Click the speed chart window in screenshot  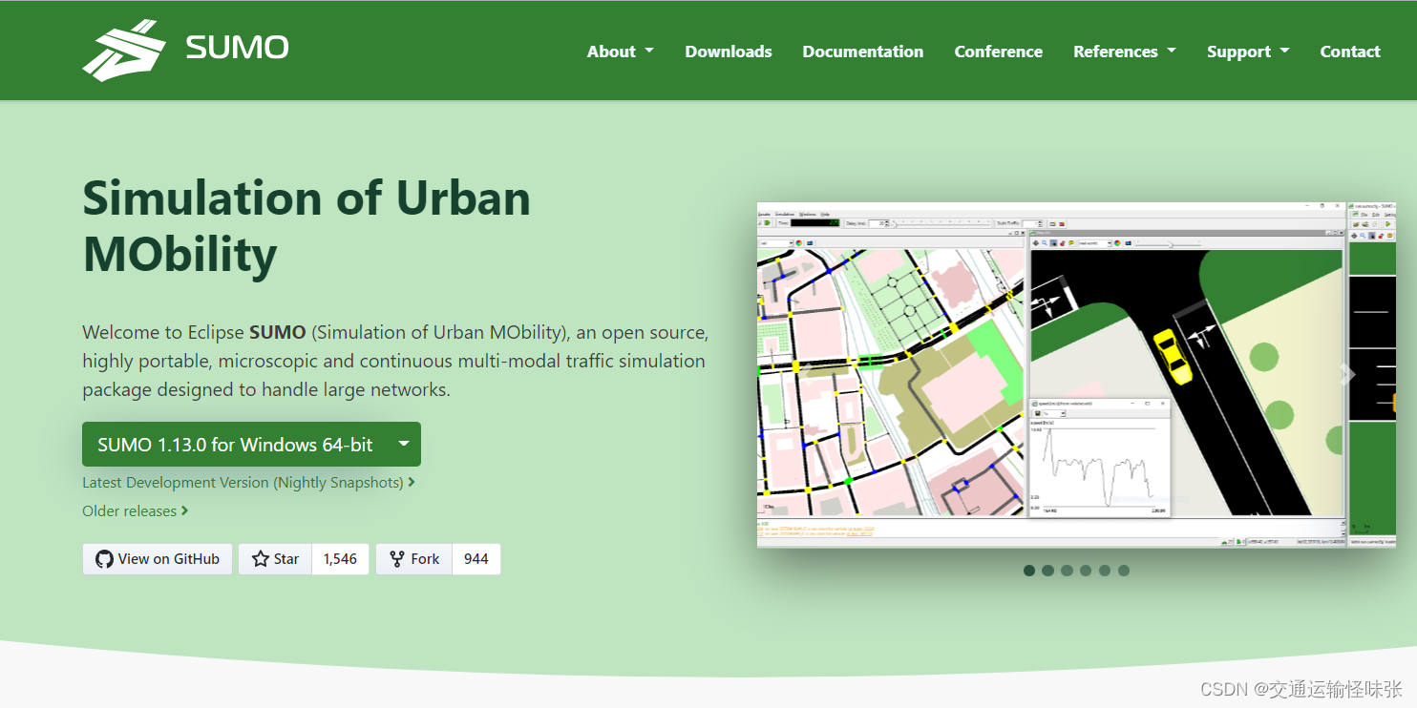point(1099,457)
